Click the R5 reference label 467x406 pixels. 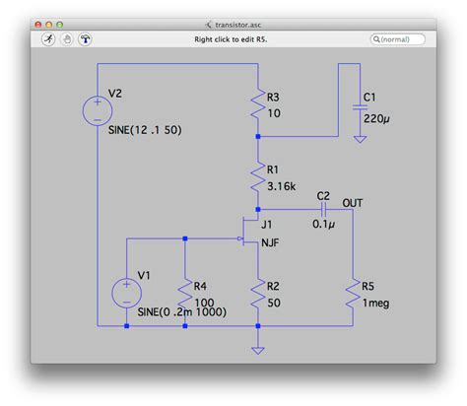[368, 287]
